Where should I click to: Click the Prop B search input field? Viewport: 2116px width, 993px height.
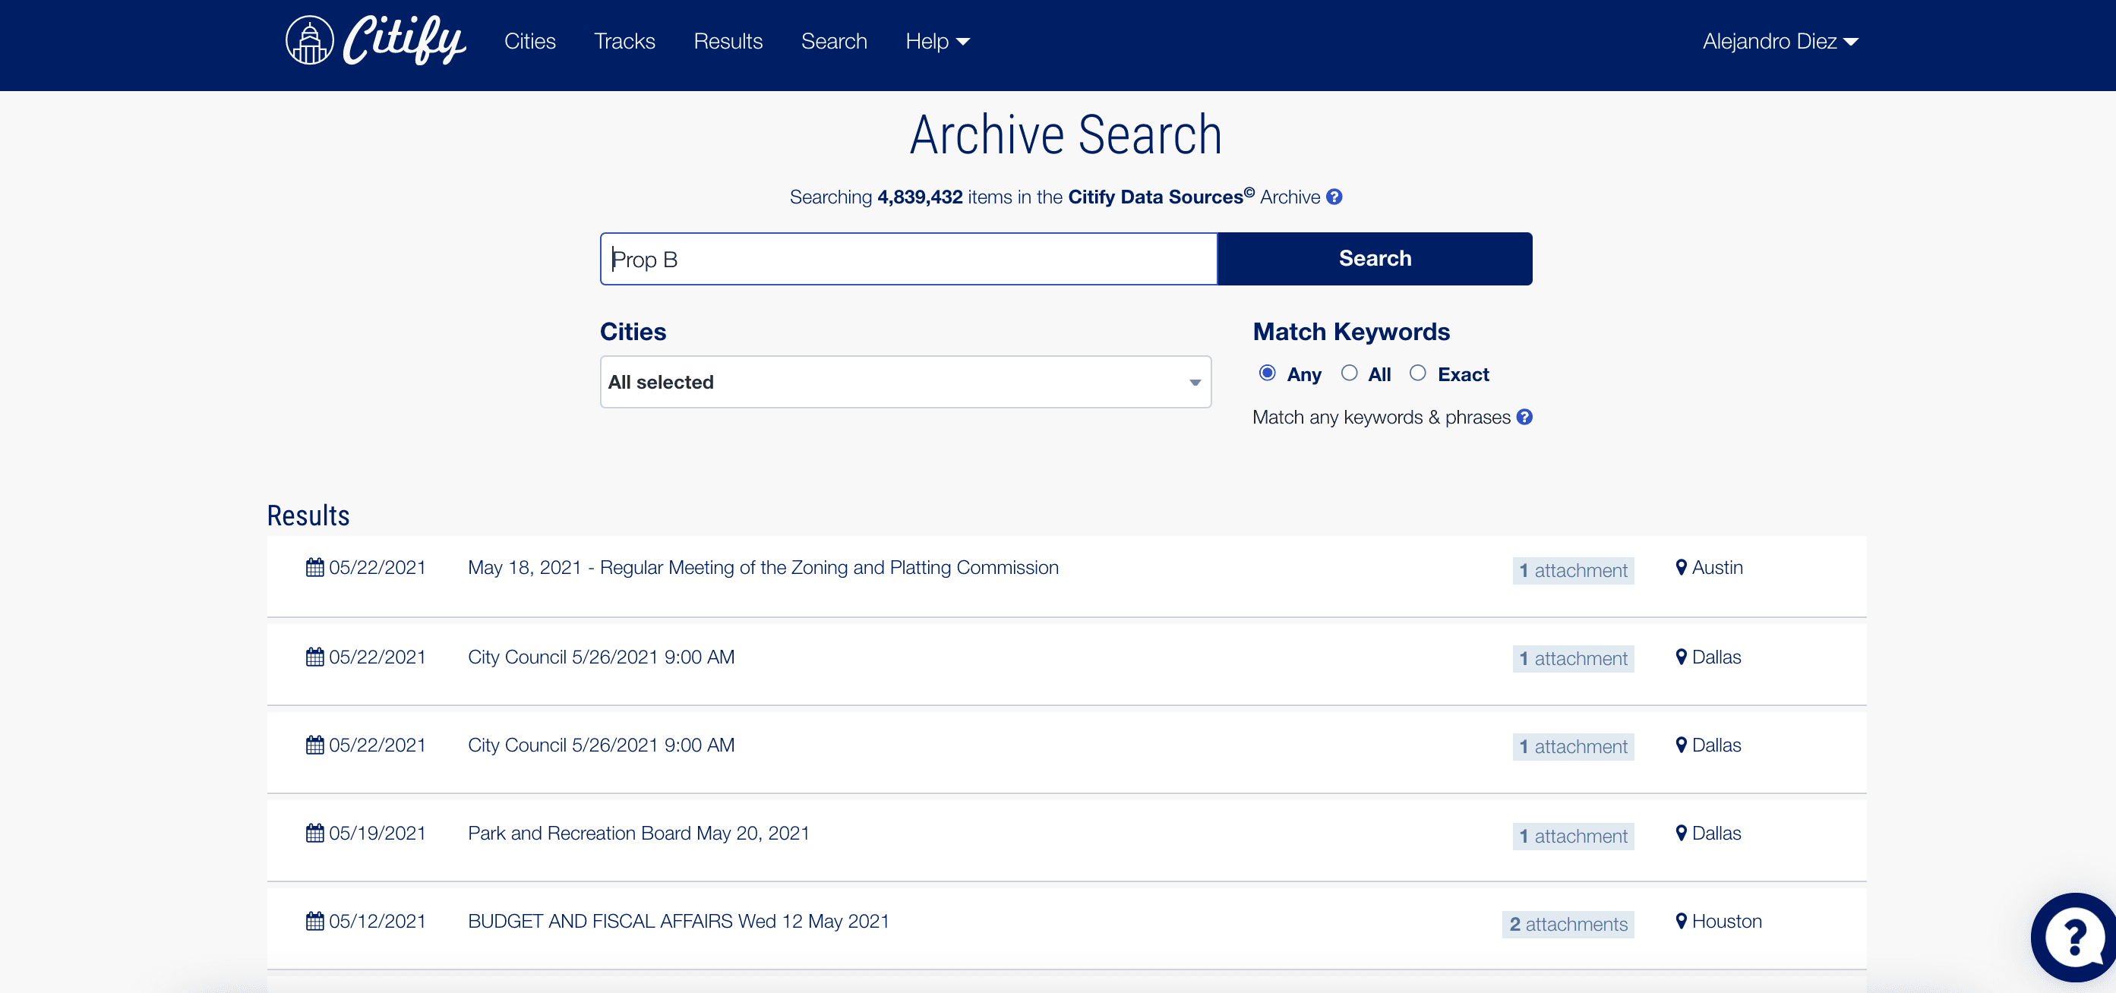[908, 259]
